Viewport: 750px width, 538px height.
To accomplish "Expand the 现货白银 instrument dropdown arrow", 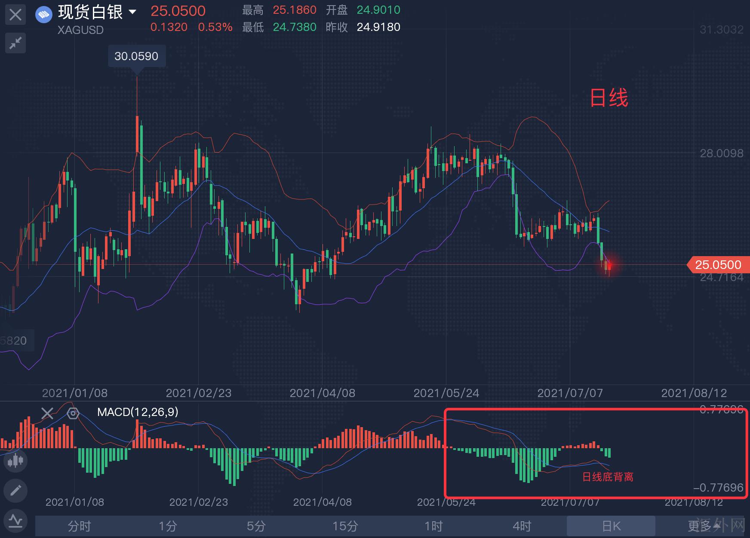I will click(132, 12).
